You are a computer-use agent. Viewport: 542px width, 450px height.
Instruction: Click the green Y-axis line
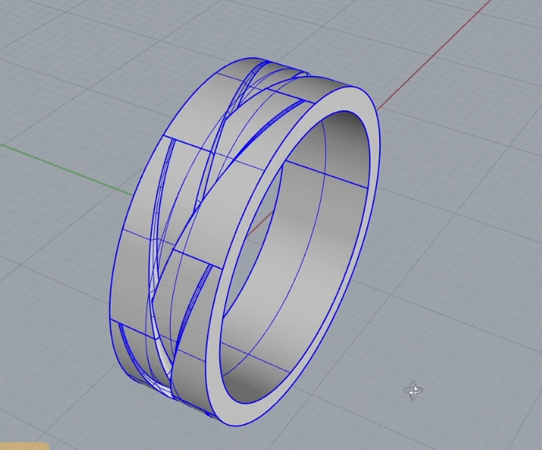(63, 166)
